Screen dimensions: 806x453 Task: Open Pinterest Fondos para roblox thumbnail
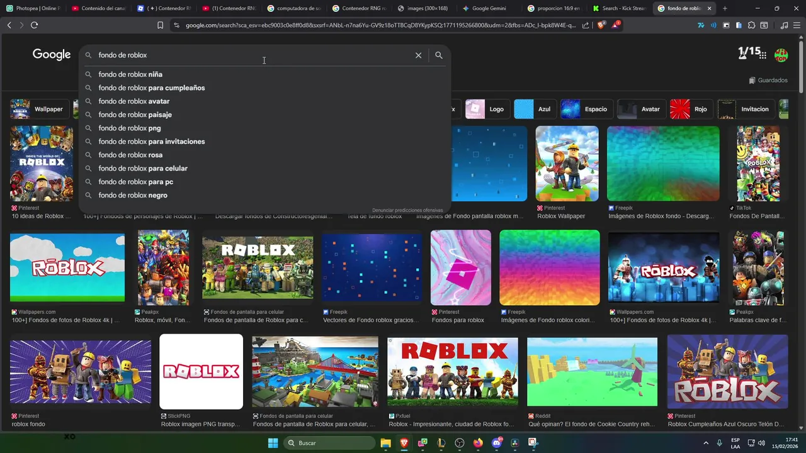pyautogui.click(x=461, y=267)
